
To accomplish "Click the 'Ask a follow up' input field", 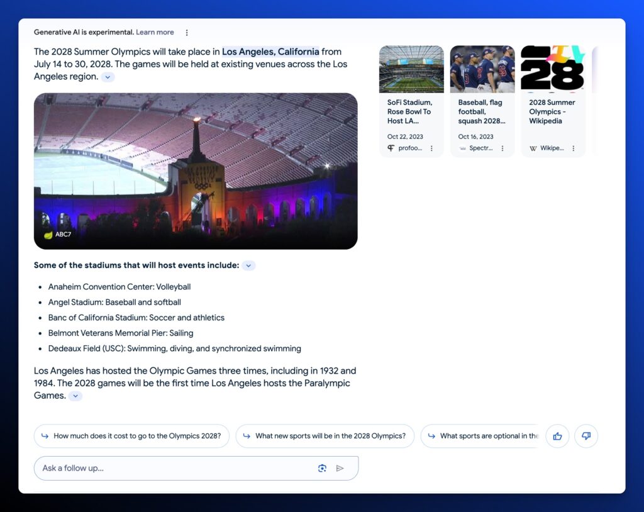I will (x=176, y=468).
